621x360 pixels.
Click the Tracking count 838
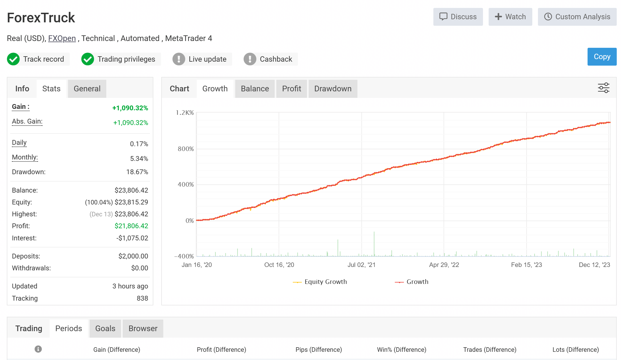(142, 298)
